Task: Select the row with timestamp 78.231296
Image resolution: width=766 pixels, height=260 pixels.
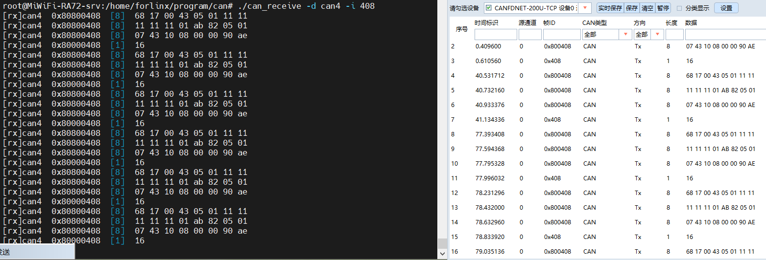Action: pyautogui.click(x=607, y=193)
